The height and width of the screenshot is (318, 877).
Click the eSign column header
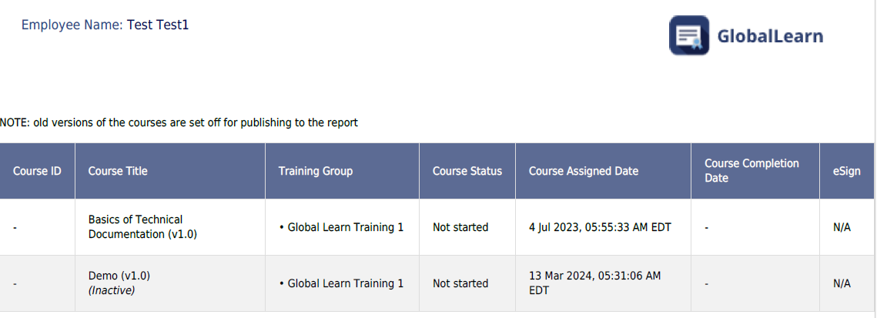click(847, 171)
